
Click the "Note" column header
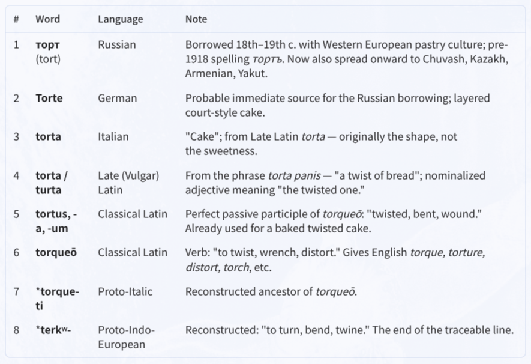tap(196, 19)
